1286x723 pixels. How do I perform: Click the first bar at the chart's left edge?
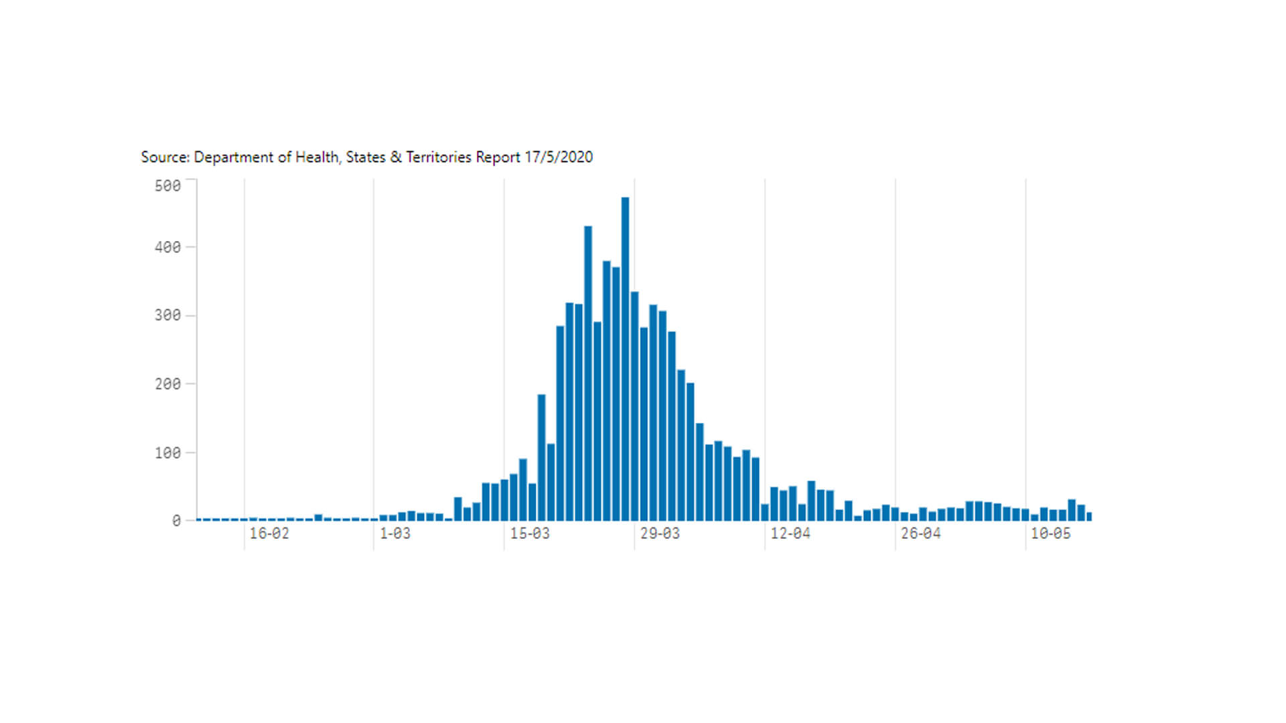pyautogui.click(x=200, y=519)
